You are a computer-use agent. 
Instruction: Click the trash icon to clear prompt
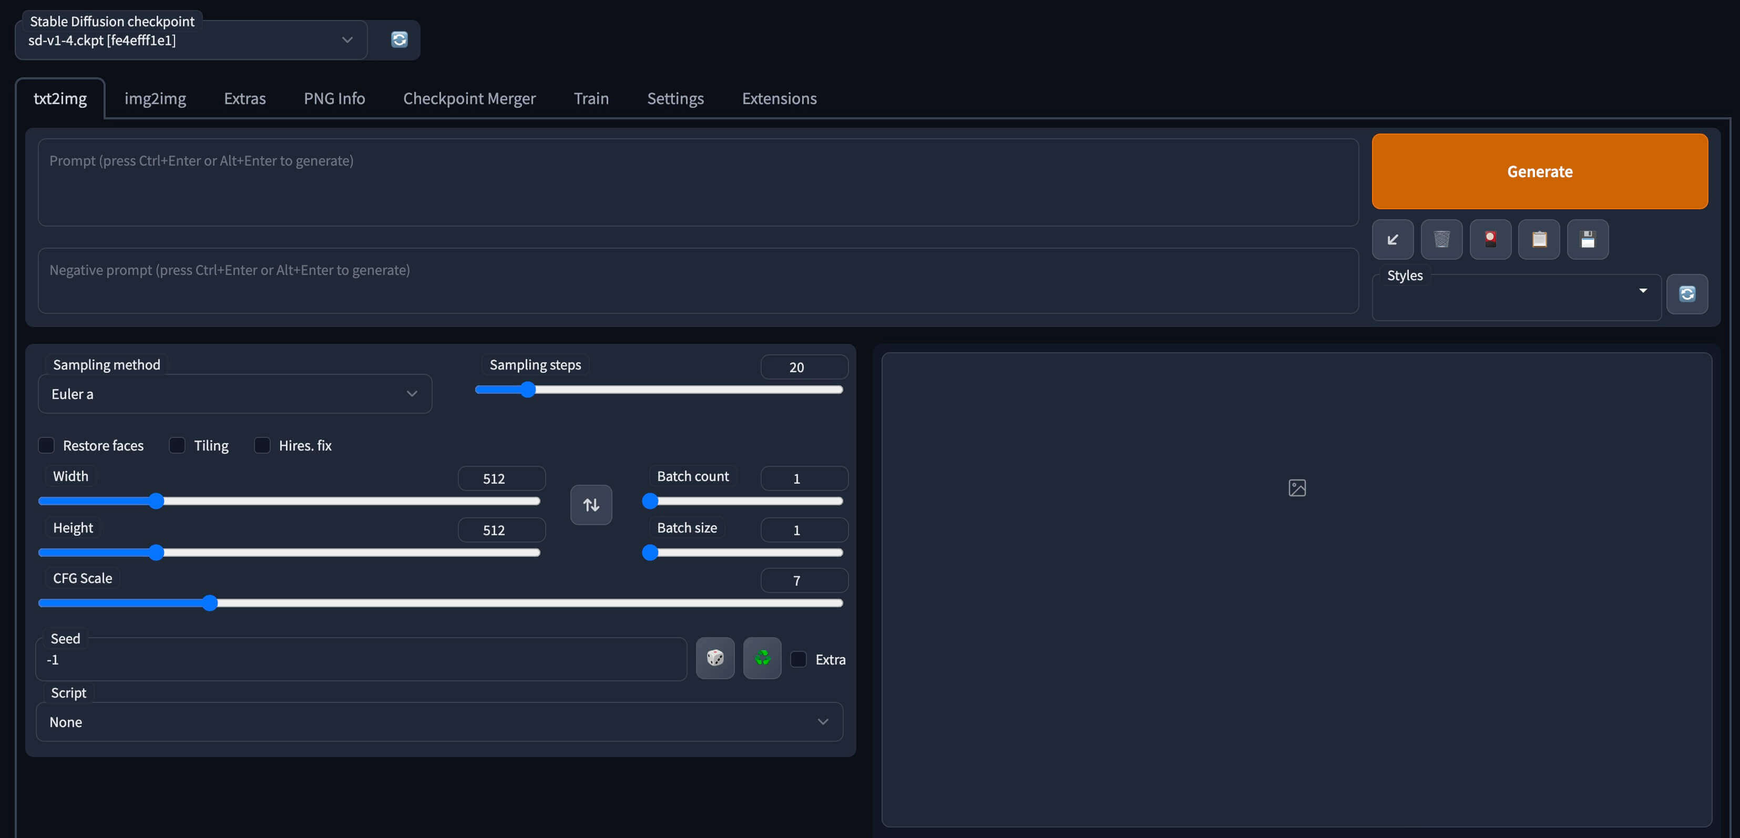[x=1441, y=239]
